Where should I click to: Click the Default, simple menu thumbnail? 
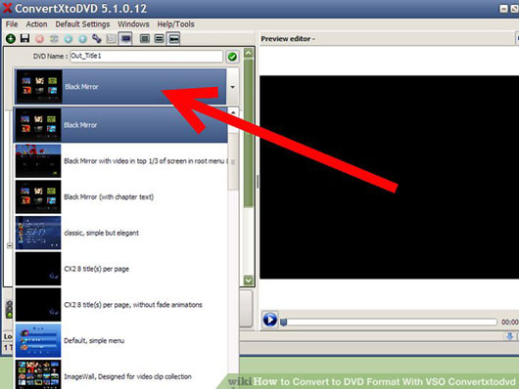pos(38,341)
